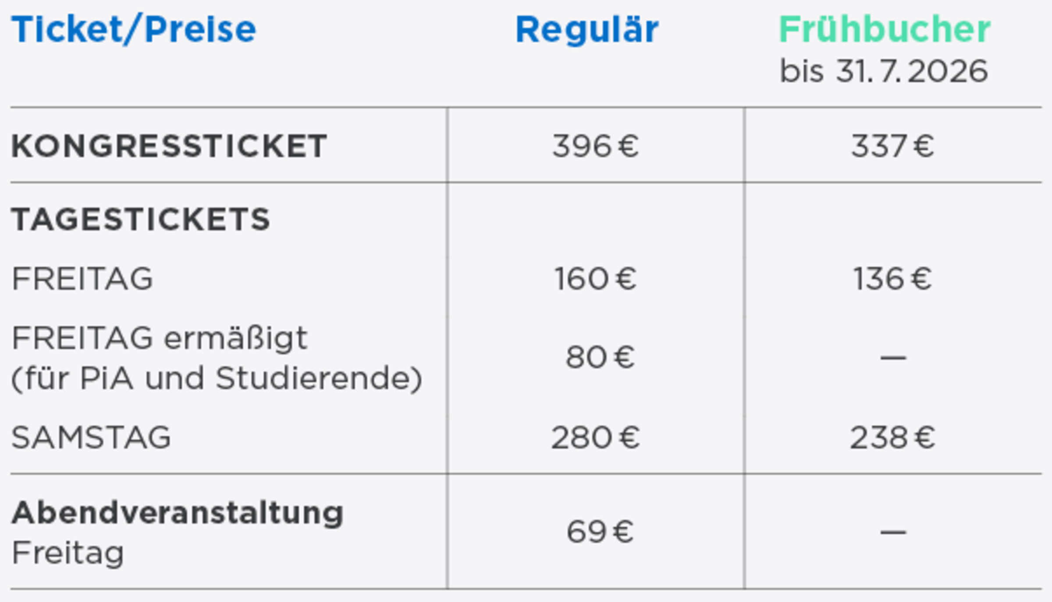The height and width of the screenshot is (602, 1052).
Task: Select the SAMSTAG row label
Action: [91, 437]
